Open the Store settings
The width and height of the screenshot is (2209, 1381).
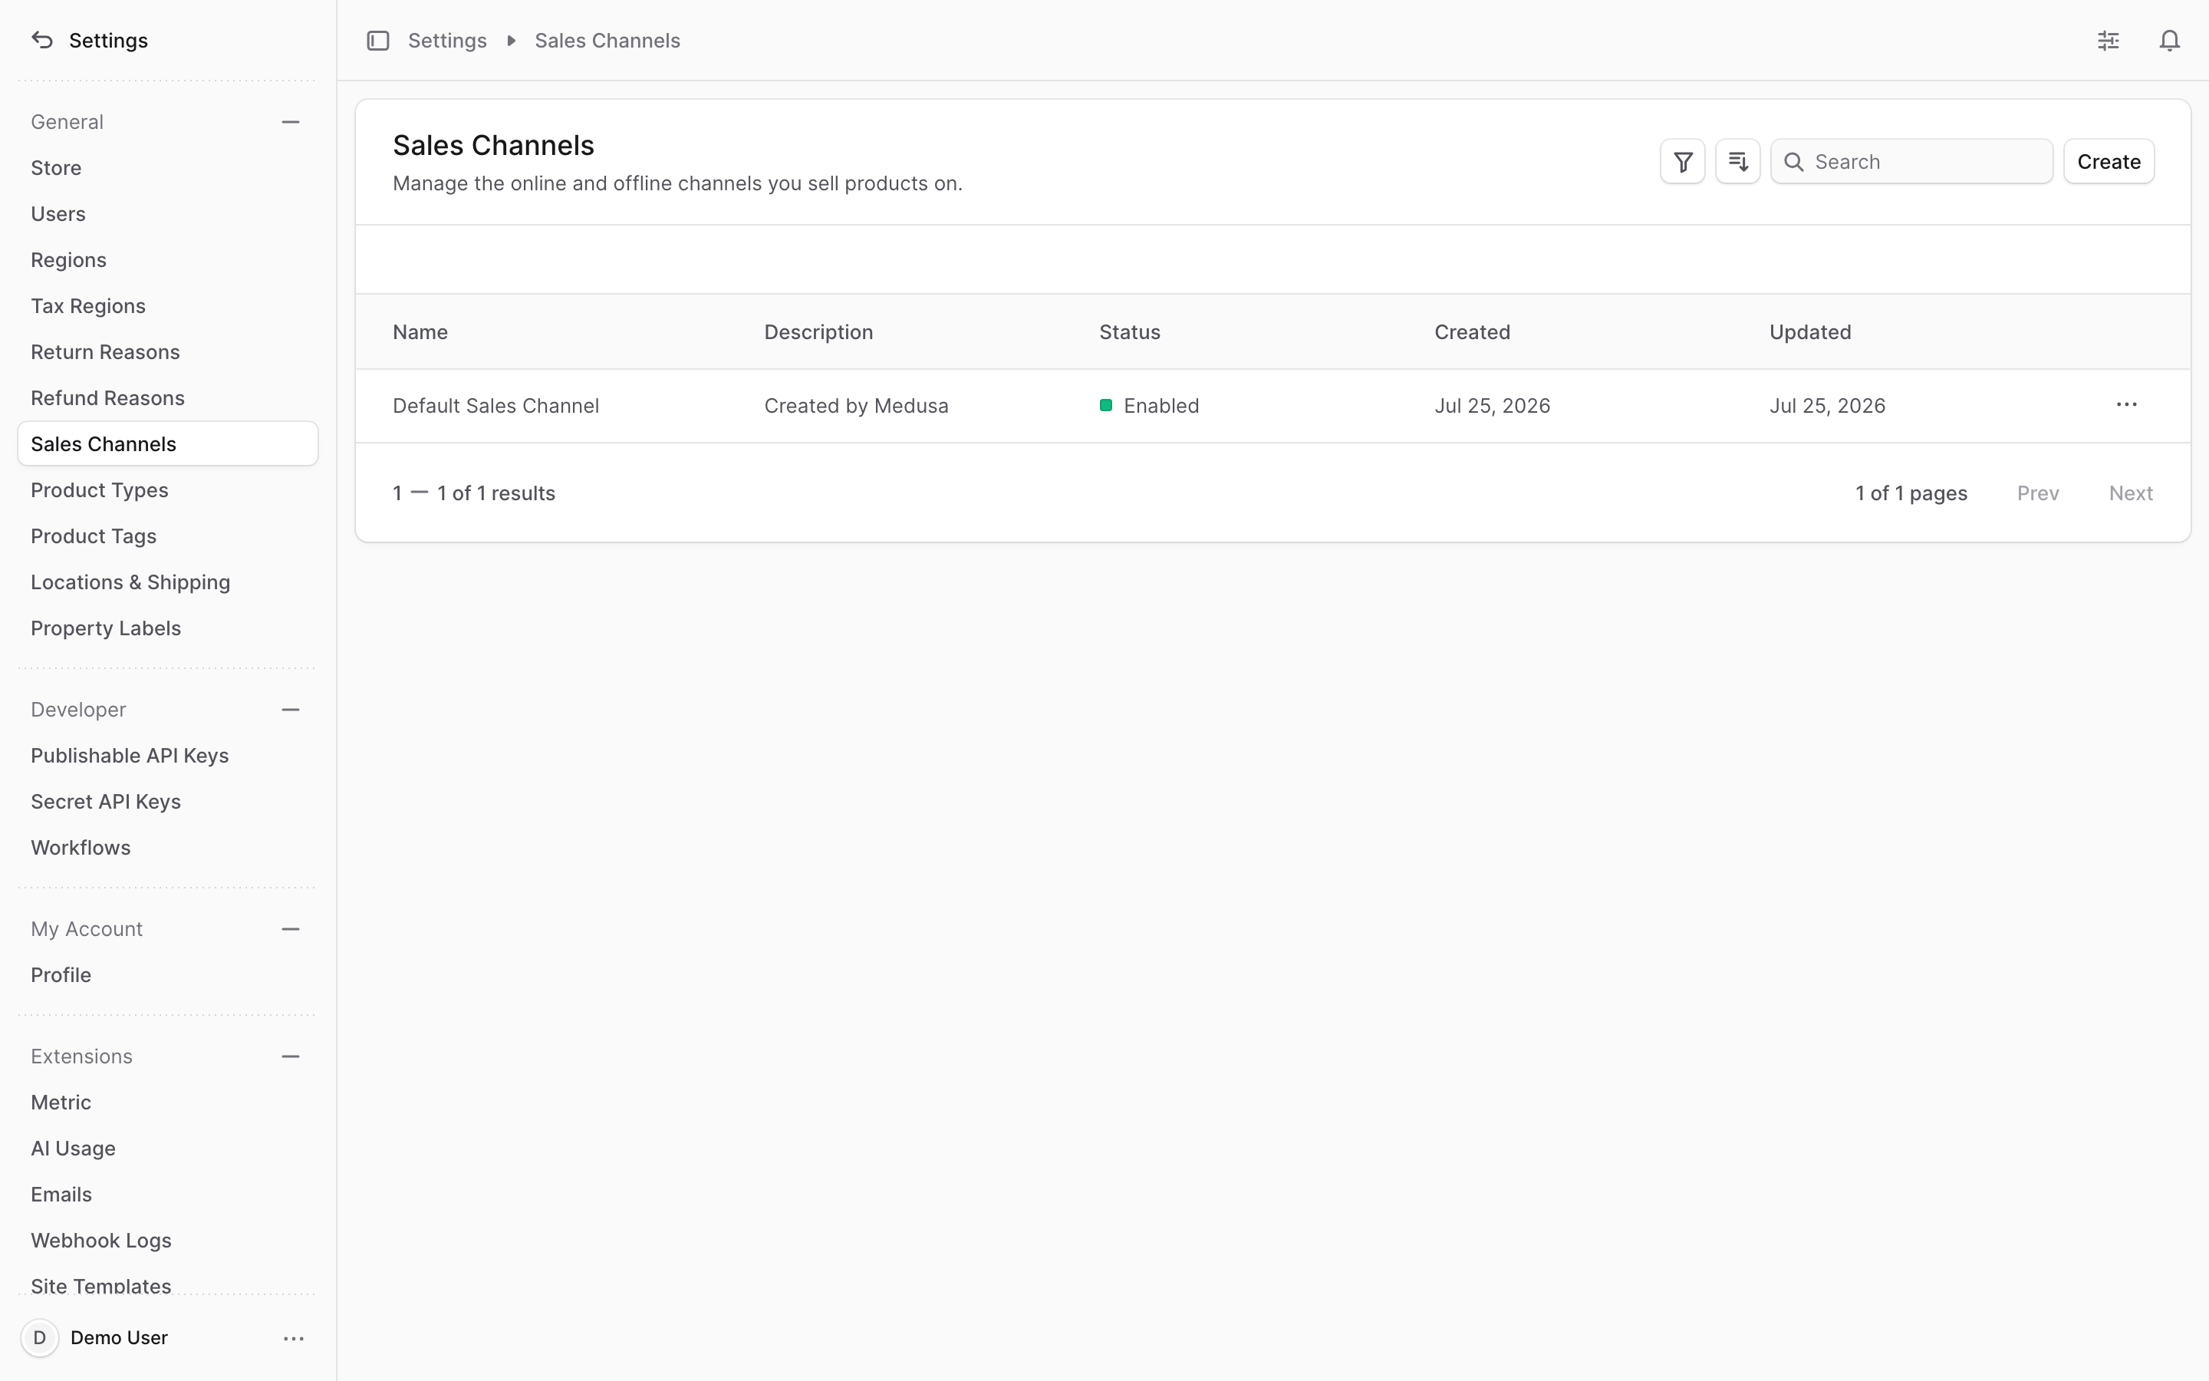click(168, 168)
